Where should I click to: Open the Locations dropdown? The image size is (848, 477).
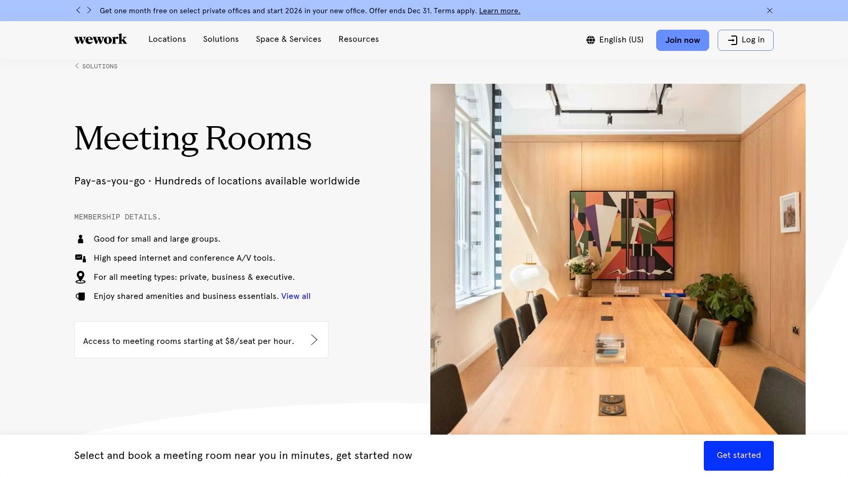(167, 39)
